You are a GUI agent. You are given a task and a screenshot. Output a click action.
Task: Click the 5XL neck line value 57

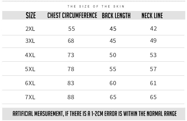click(x=153, y=69)
